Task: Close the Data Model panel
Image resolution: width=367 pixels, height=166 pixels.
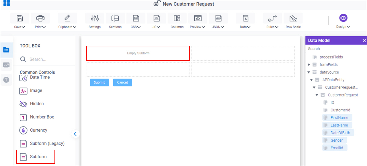Action: (364, 41)
